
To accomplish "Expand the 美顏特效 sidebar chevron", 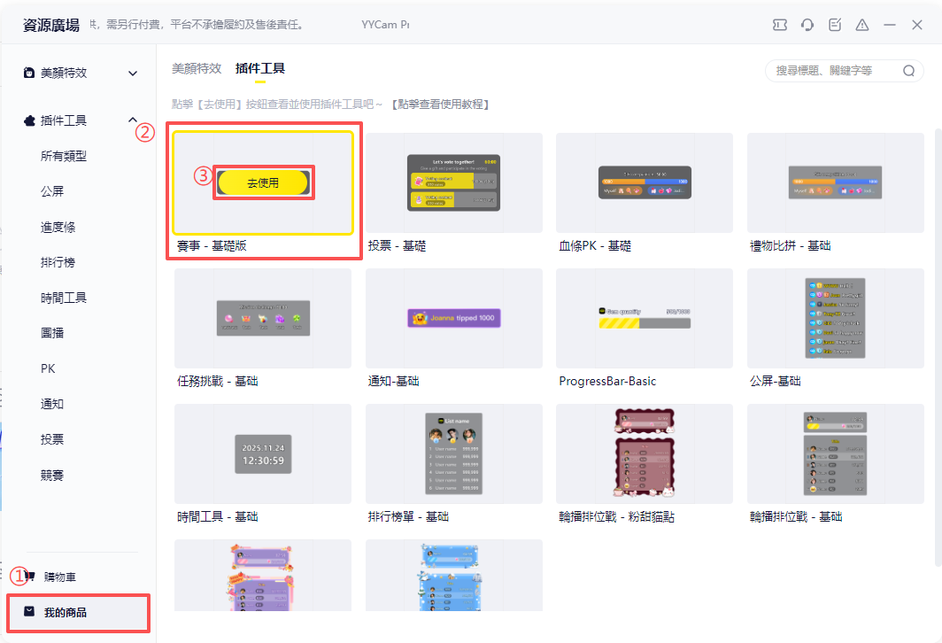I will (x=133, y=74).
